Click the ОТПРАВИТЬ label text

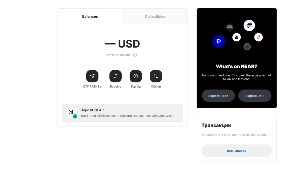(92, 87)
